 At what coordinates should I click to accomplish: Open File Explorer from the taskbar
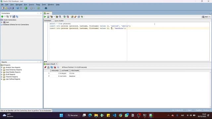(x=96, y=115)
